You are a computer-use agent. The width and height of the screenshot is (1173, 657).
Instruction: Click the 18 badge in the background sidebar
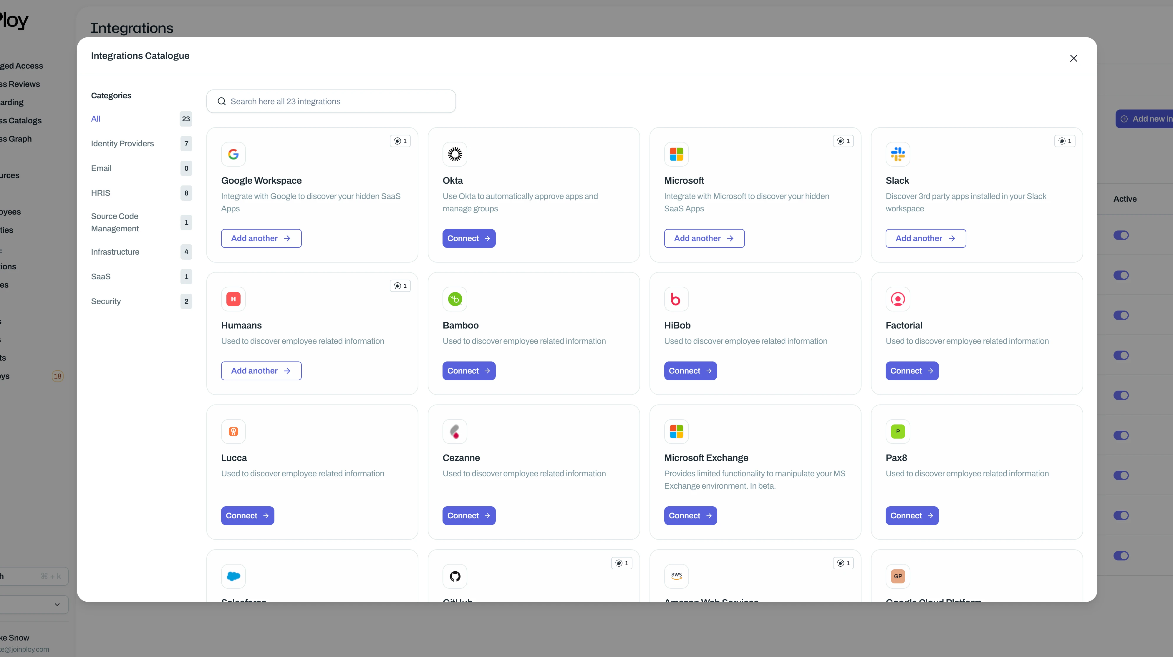coord(57,376)
